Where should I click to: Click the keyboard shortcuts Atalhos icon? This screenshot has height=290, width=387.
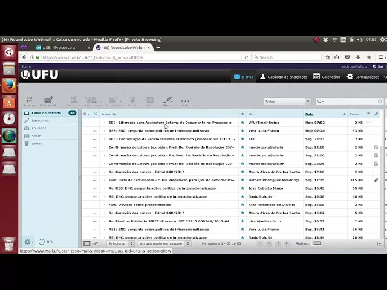click(x=317, y=243)
